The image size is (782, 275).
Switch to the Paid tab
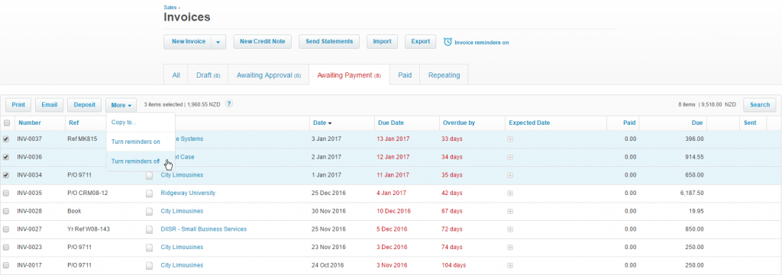point(405,75)
